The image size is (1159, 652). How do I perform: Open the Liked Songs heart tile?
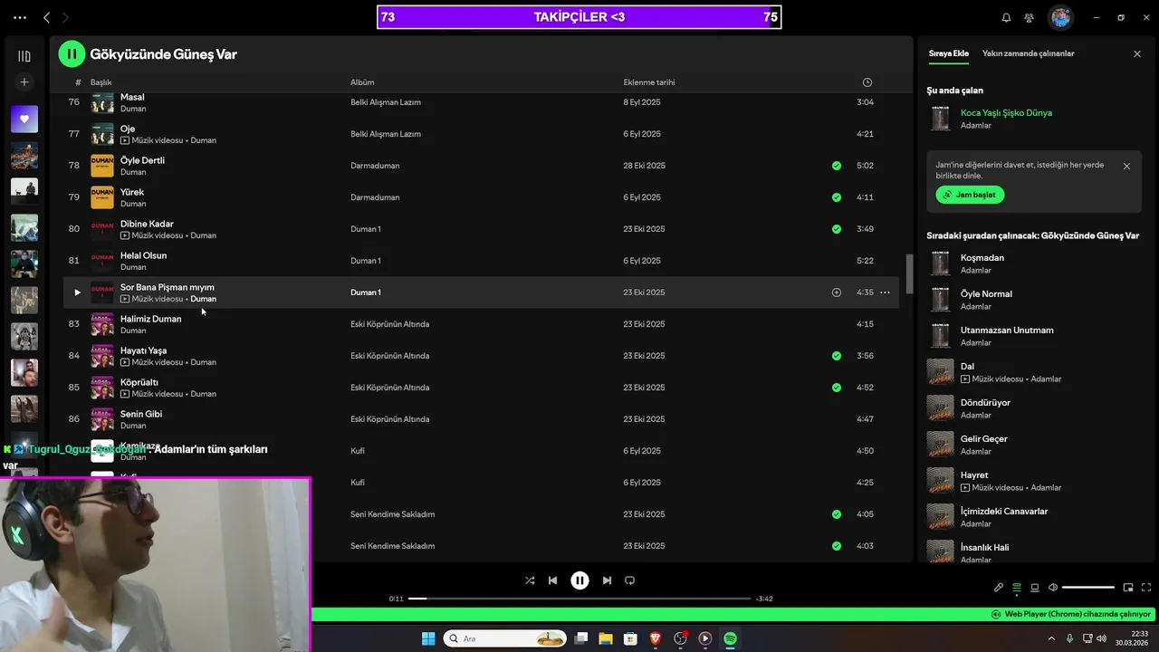click(24, 119)
